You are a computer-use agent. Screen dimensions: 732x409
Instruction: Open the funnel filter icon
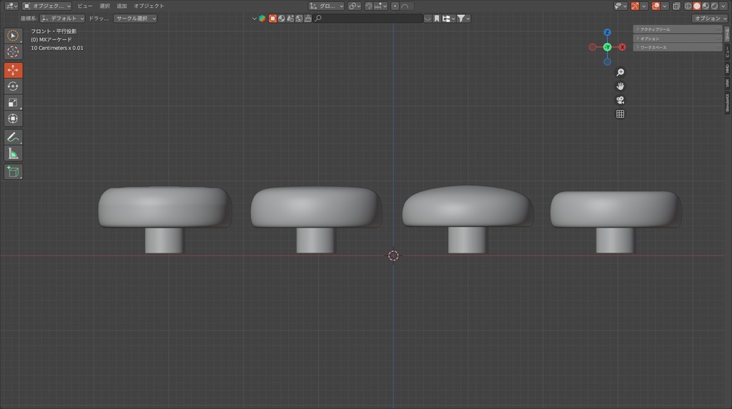(x=463, y=18)
